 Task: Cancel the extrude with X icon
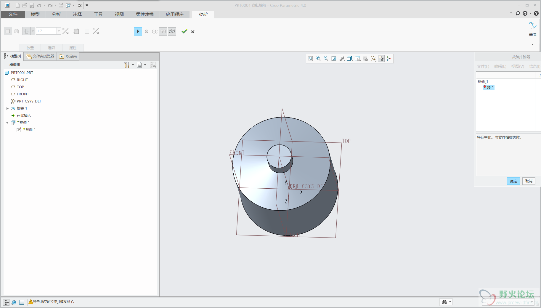(x=192, y=32)
